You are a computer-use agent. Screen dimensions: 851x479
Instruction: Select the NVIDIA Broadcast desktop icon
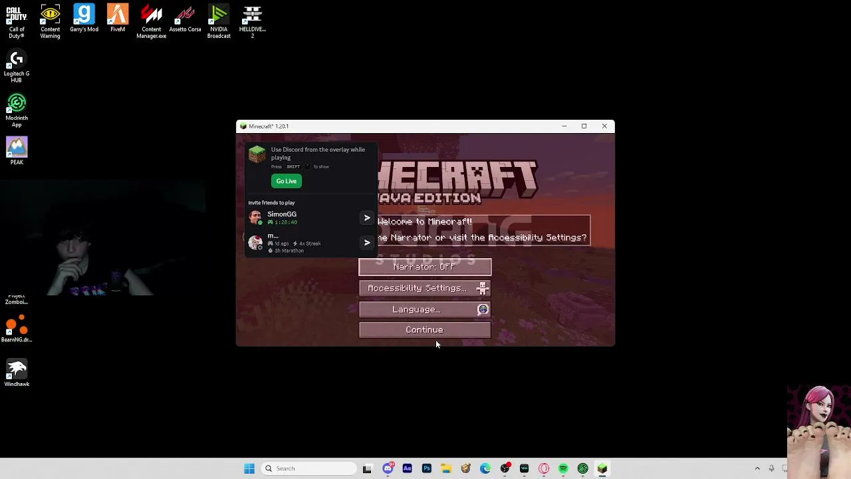click(x=219, y=22)
